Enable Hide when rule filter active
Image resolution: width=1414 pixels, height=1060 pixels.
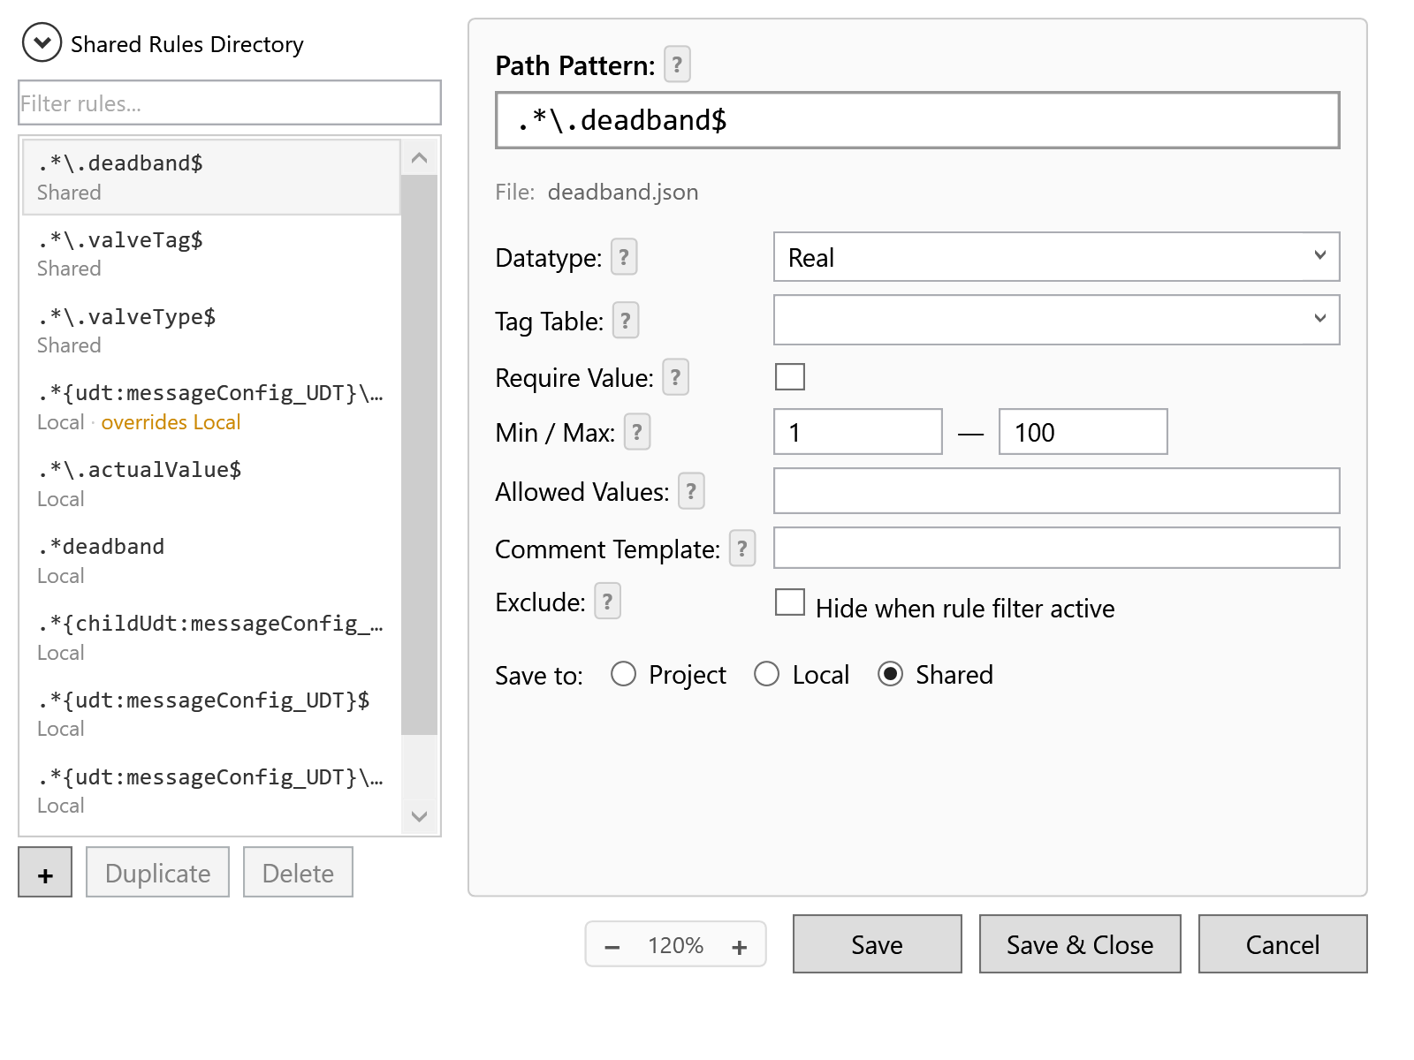pos(790,602)
